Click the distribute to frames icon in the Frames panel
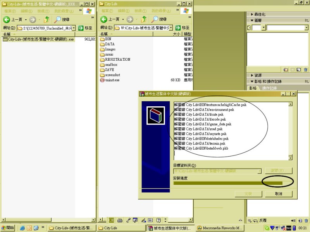 (x=293, y=220)
